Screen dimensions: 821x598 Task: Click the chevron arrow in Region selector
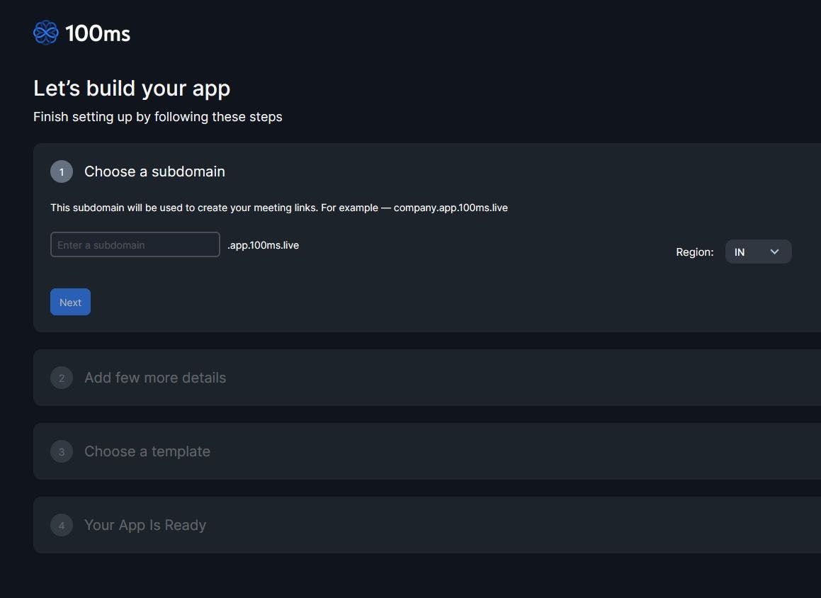(x=774, y=252)
